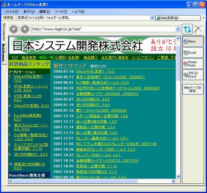Screen dimensions: 207x193
Task: Open ranking item 3 HTML変換パック6
Action: (x=28, y=98)
